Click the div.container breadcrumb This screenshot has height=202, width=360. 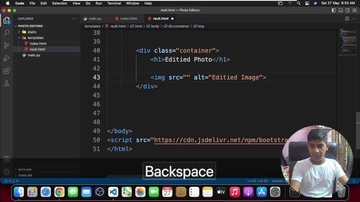(176, 26)
